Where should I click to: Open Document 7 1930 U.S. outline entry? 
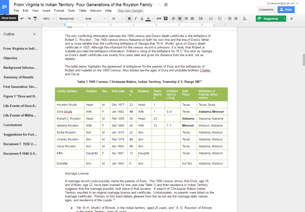20,144
